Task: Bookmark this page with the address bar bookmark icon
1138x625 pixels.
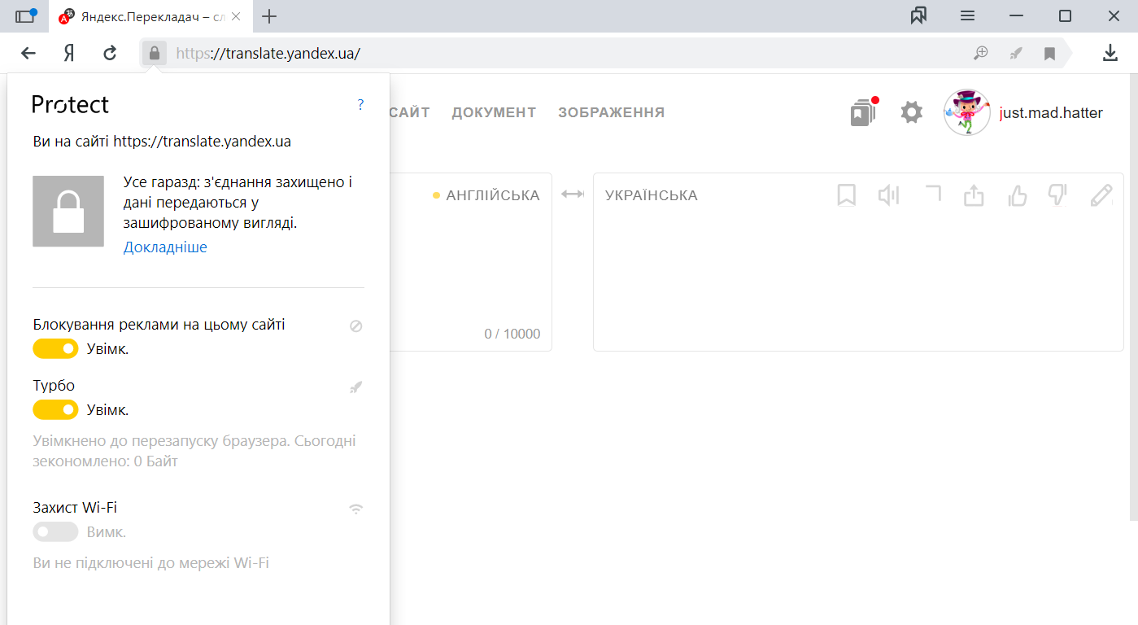Action: tap(1049, 54)
